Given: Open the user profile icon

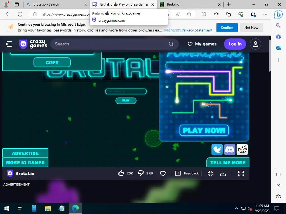Looking at the screenshot, I should tap(255, 44).
